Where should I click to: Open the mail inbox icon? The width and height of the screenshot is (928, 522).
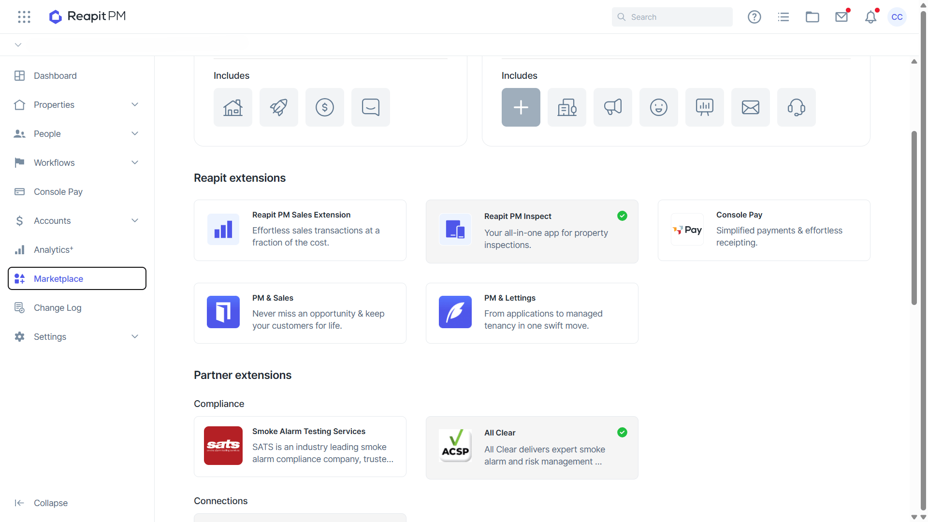(841, 17)
